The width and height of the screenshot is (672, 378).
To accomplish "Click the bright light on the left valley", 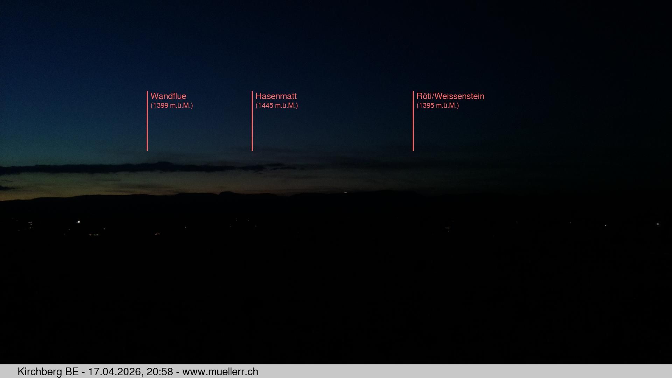I will click(x=78, y=222).
